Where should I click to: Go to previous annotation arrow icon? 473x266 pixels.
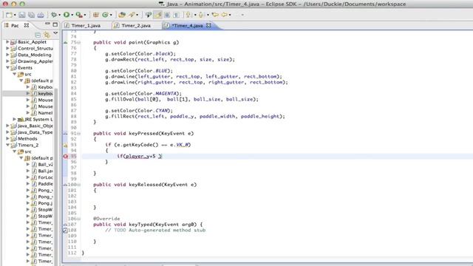point(200,15)
